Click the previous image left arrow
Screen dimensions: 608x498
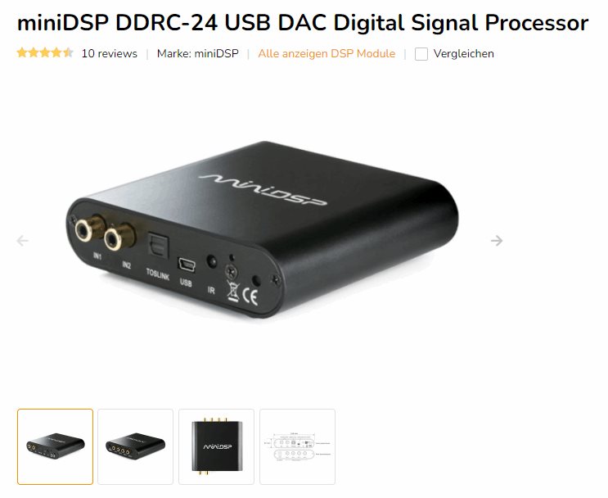tap(22, 241)
